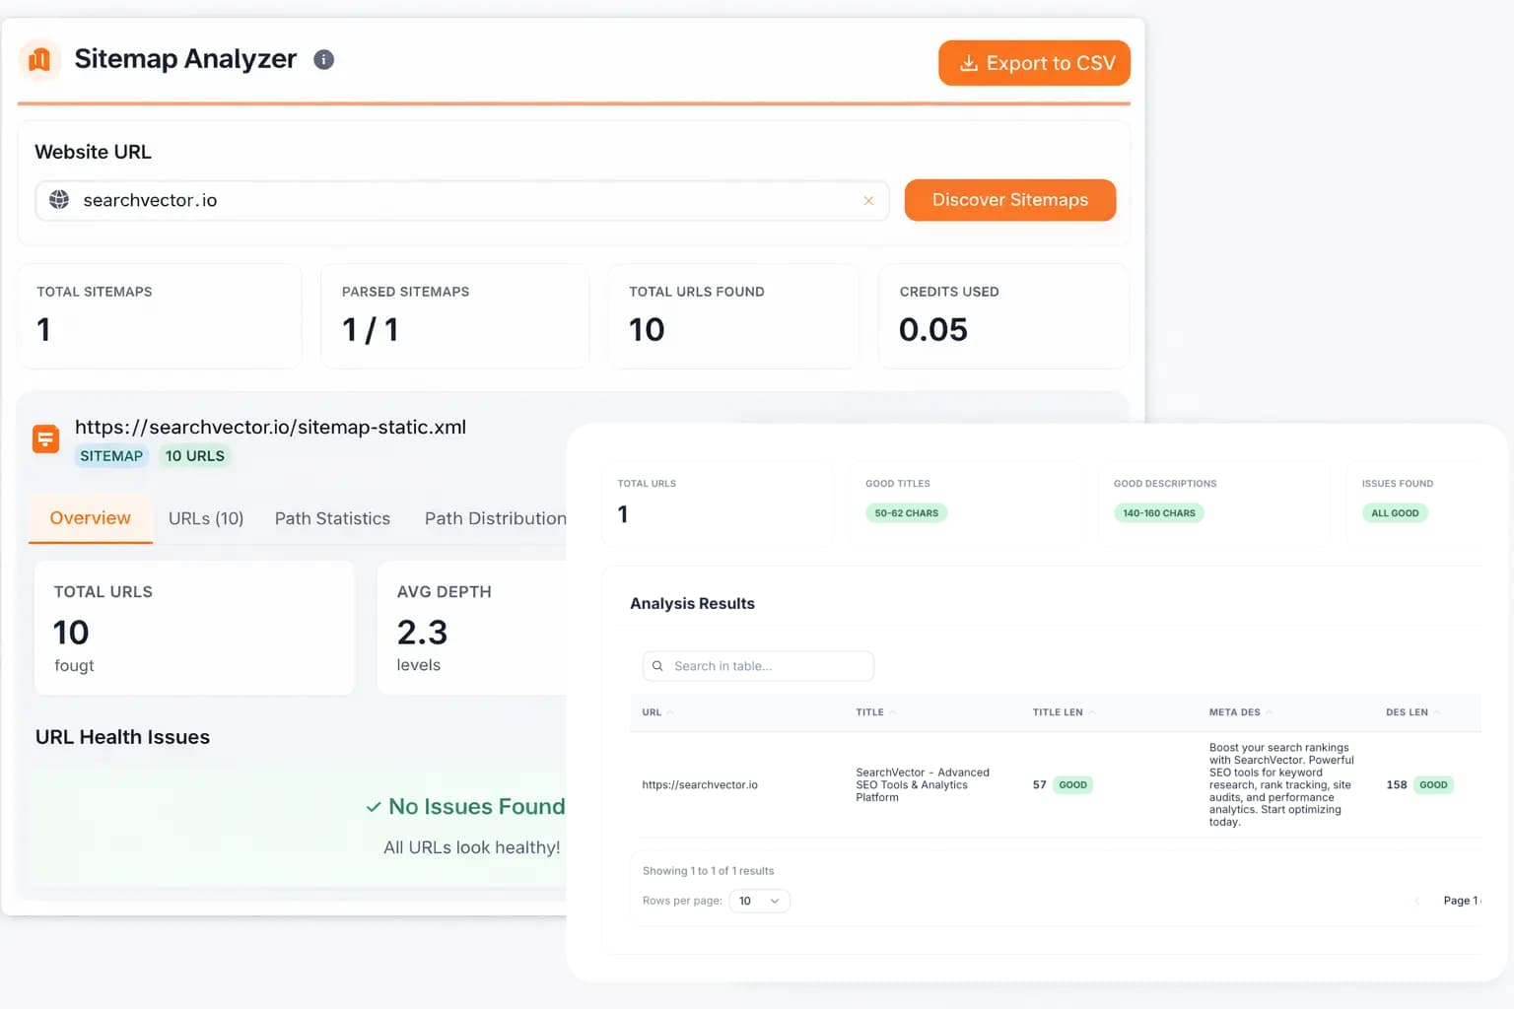Click the magnifier icon in the table search
Viewport: 1514px width, 1009px height.
[x=657, y=665]
